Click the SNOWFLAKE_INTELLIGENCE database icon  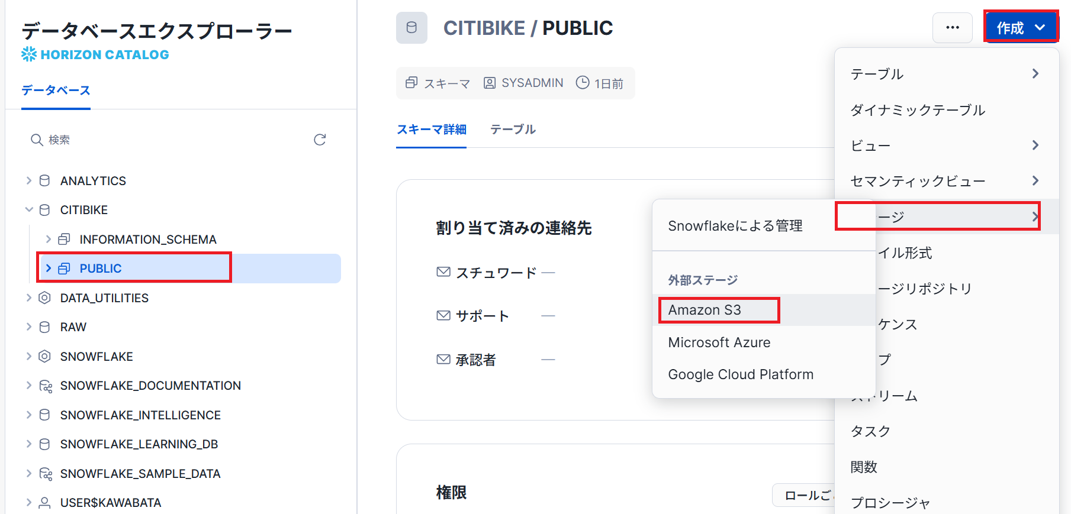click(x=44, y=415)
